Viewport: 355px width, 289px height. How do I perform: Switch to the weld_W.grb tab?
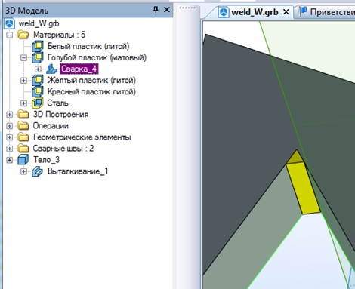tap(255, 12)
